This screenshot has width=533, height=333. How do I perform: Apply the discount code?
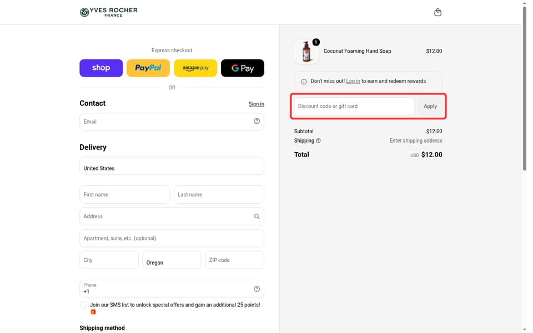tap(430, 107)
